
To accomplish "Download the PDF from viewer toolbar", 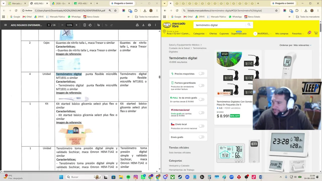I will (x=143, y=25).
